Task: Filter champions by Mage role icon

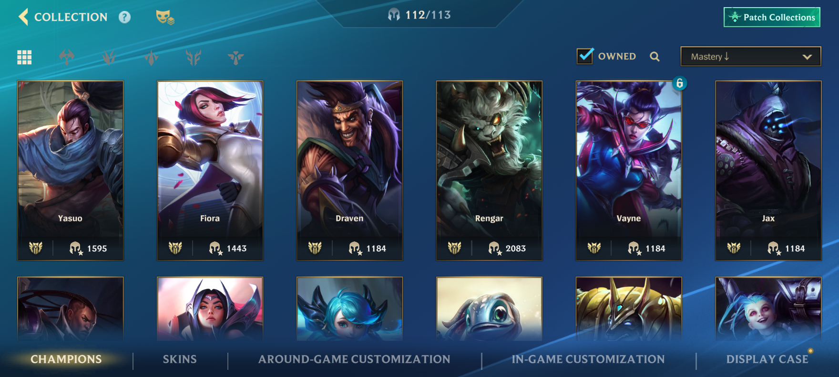Action: 151,58
